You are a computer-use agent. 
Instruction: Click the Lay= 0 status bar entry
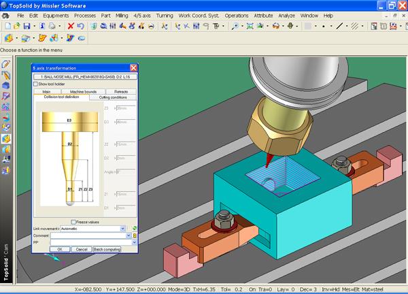(285, 289)
